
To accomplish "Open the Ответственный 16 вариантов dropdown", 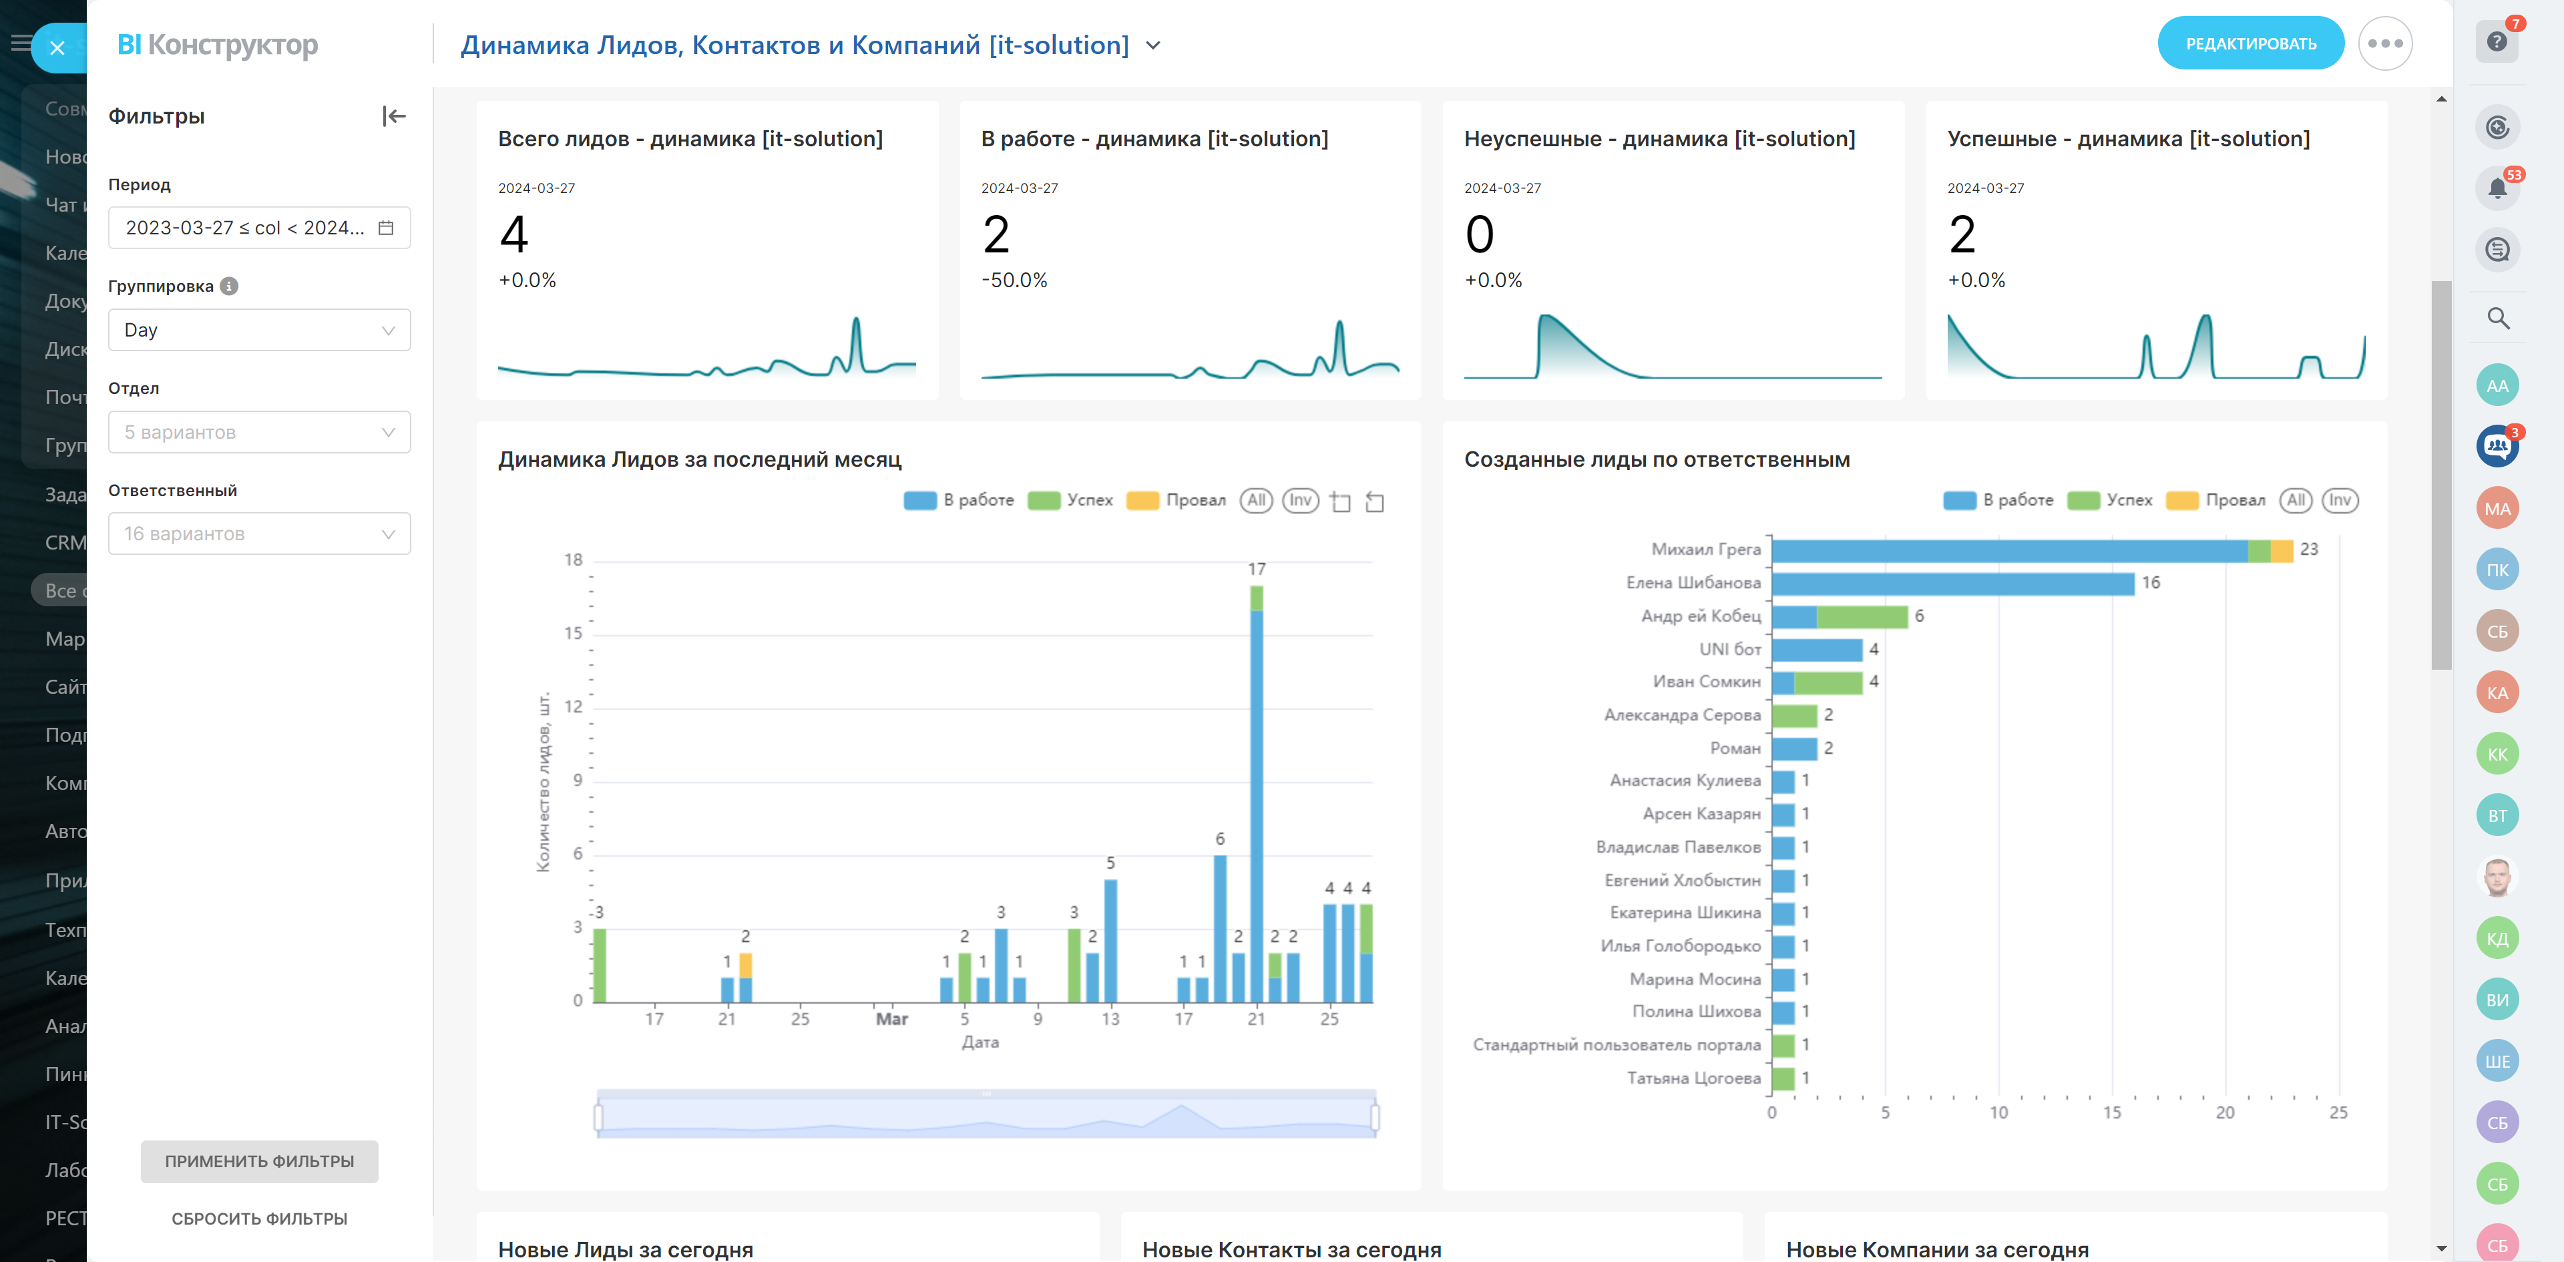I will click(259, 534).
